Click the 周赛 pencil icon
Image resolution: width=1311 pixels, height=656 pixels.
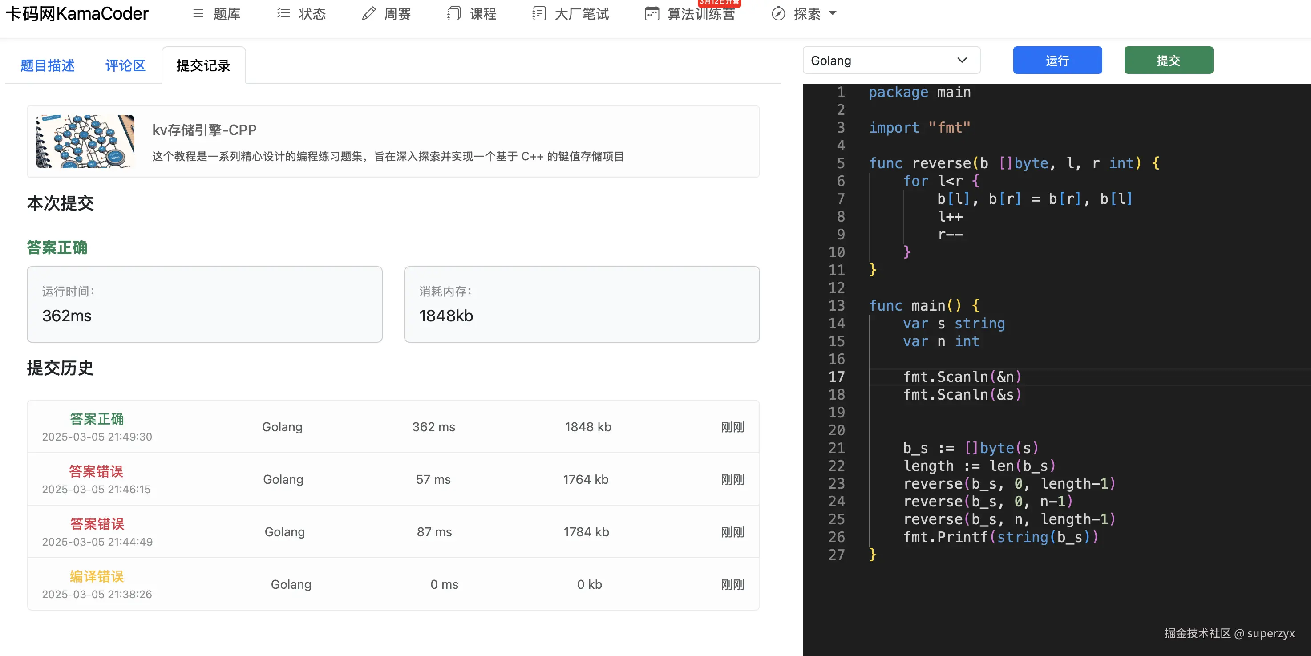368,14
